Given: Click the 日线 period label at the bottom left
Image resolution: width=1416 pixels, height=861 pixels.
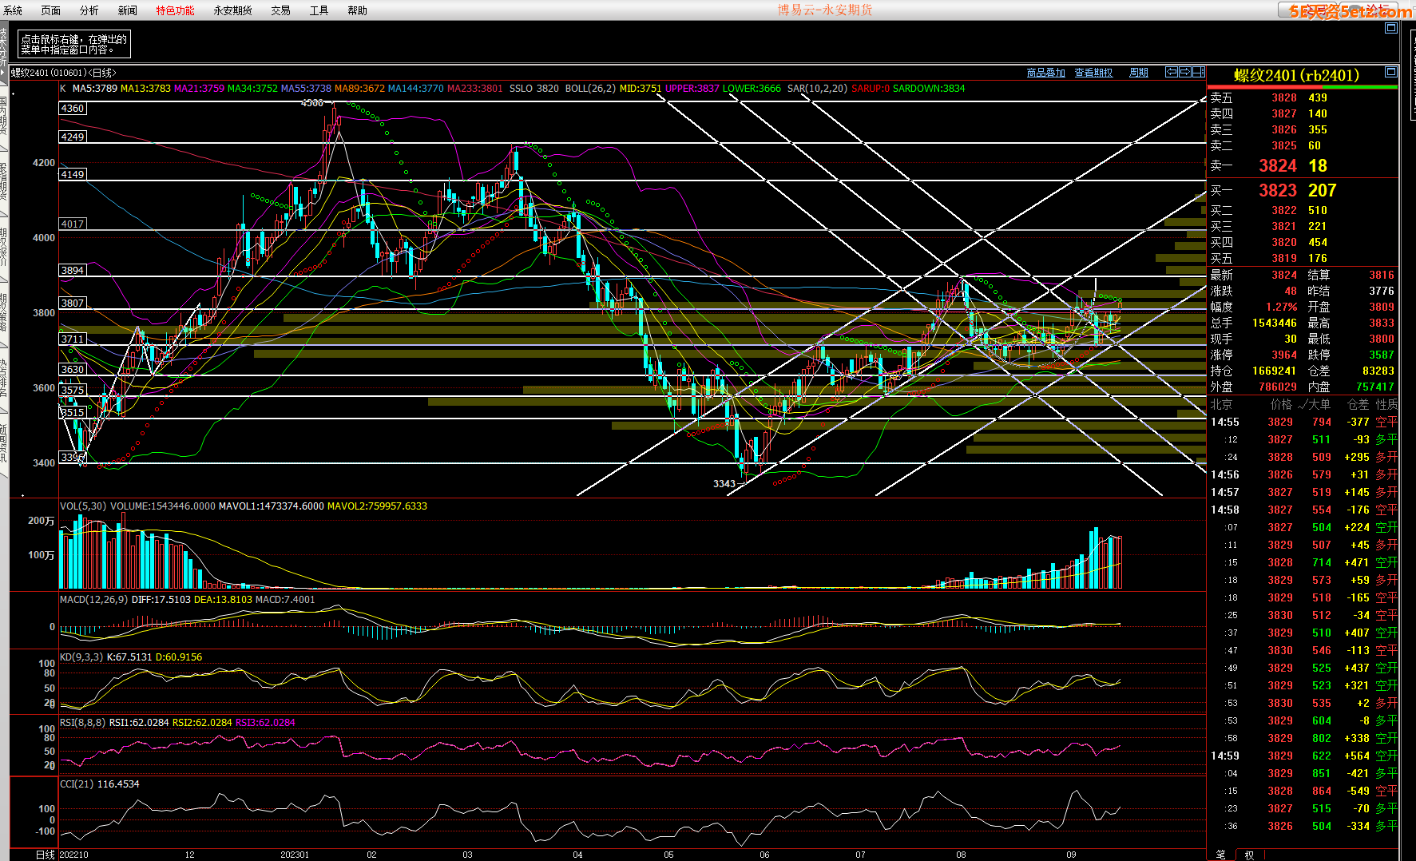Looking at the screenshot, I should (46, 855).
